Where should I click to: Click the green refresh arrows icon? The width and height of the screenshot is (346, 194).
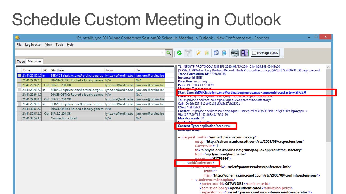click(179, 53)
